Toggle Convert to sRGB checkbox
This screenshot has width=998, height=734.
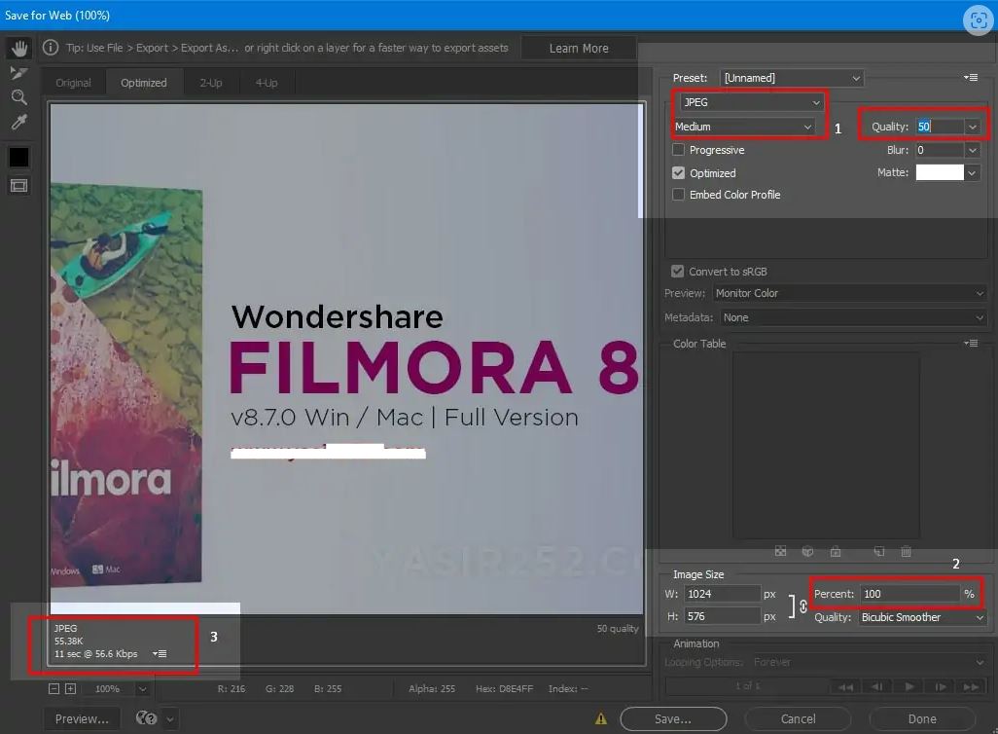(x=678, y=272)
